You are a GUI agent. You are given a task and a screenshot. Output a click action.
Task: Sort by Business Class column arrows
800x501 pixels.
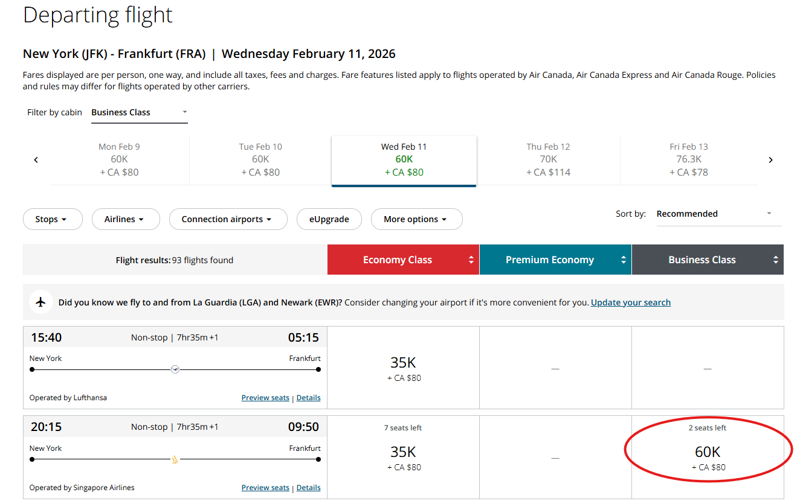pyautogui.click(x=776, y=260)
